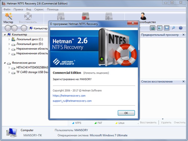Click the NTFS legend label

coord(78,123)
